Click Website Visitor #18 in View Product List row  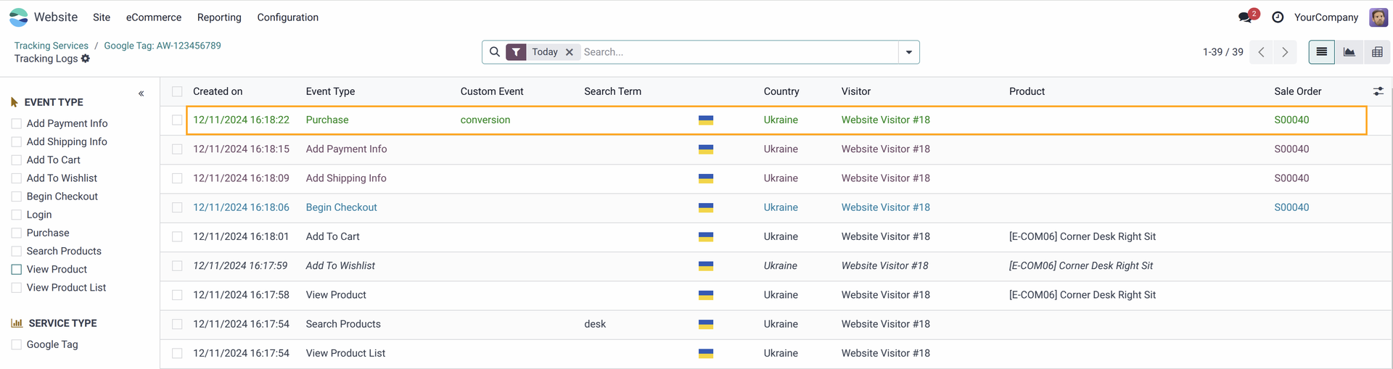click(885, 353)
